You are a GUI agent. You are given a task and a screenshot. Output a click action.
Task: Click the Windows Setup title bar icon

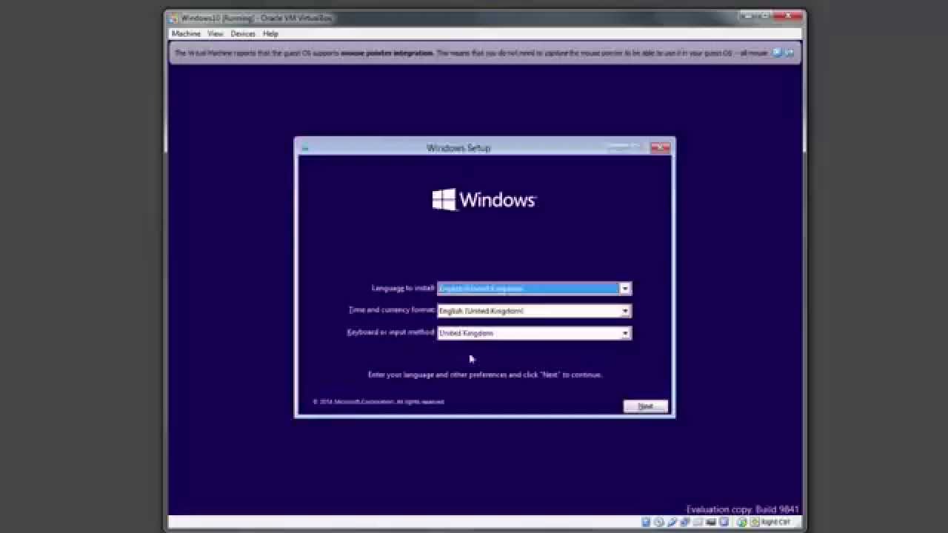pyautogui.click(x=304, y=148)
